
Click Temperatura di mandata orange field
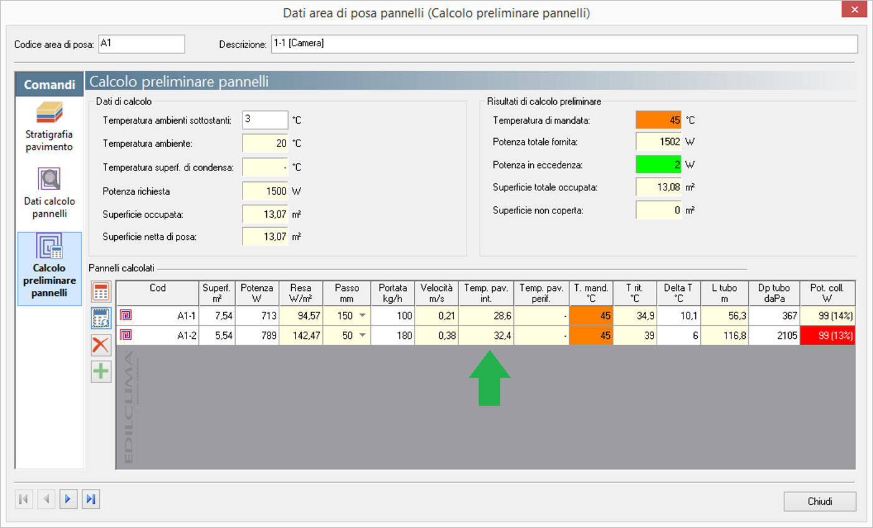(x=658, y=120)
